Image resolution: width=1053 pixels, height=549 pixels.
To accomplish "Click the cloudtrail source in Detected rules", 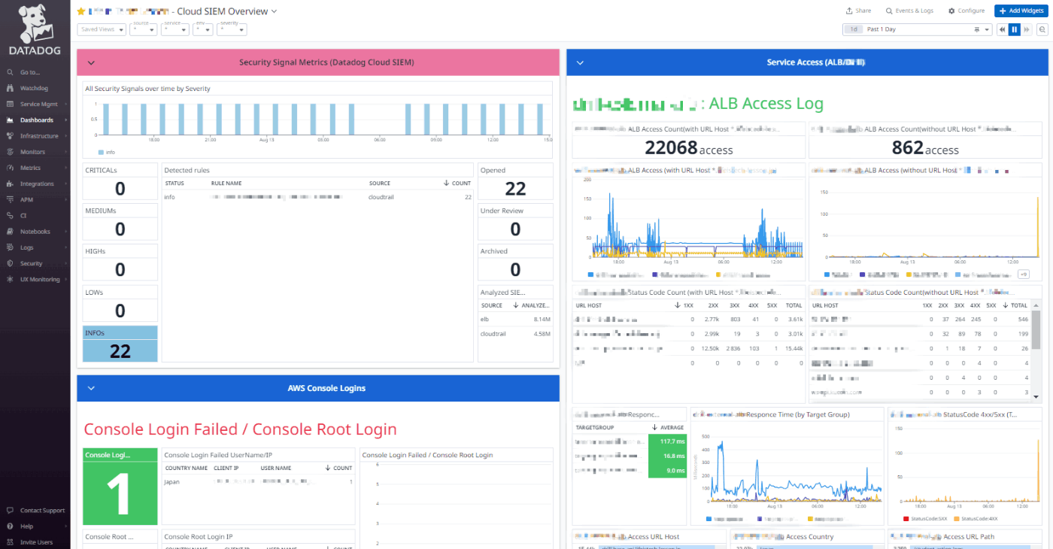I will pos(381,197).
